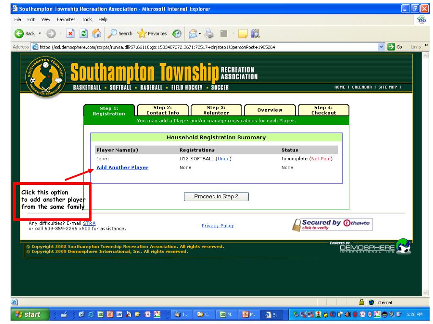Expand the Address bar dropdown arrow

click(x=381, y=47)
